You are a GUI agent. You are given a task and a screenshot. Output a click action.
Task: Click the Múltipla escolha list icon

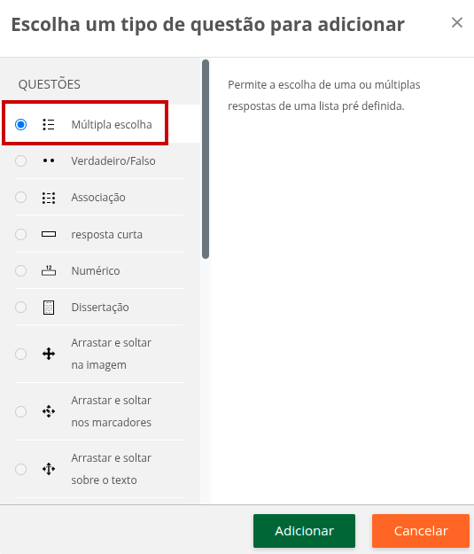click(49, 124)
